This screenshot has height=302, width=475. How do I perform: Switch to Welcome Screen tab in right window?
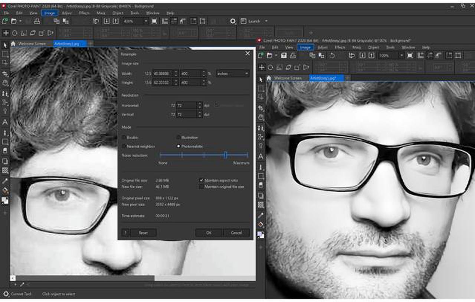(288, 78)
